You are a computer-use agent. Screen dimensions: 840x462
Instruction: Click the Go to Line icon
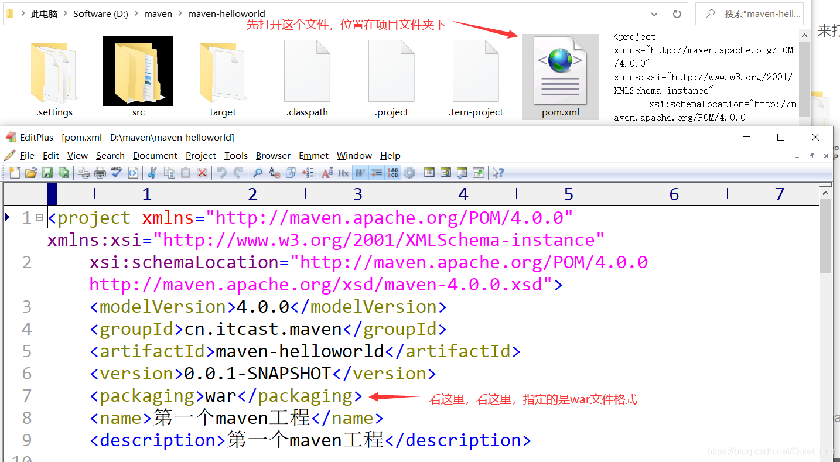click(x=308, y=173)
